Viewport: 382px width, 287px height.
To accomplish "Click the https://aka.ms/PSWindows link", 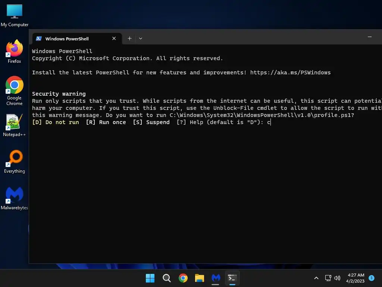I will click(x=290, y=72).
